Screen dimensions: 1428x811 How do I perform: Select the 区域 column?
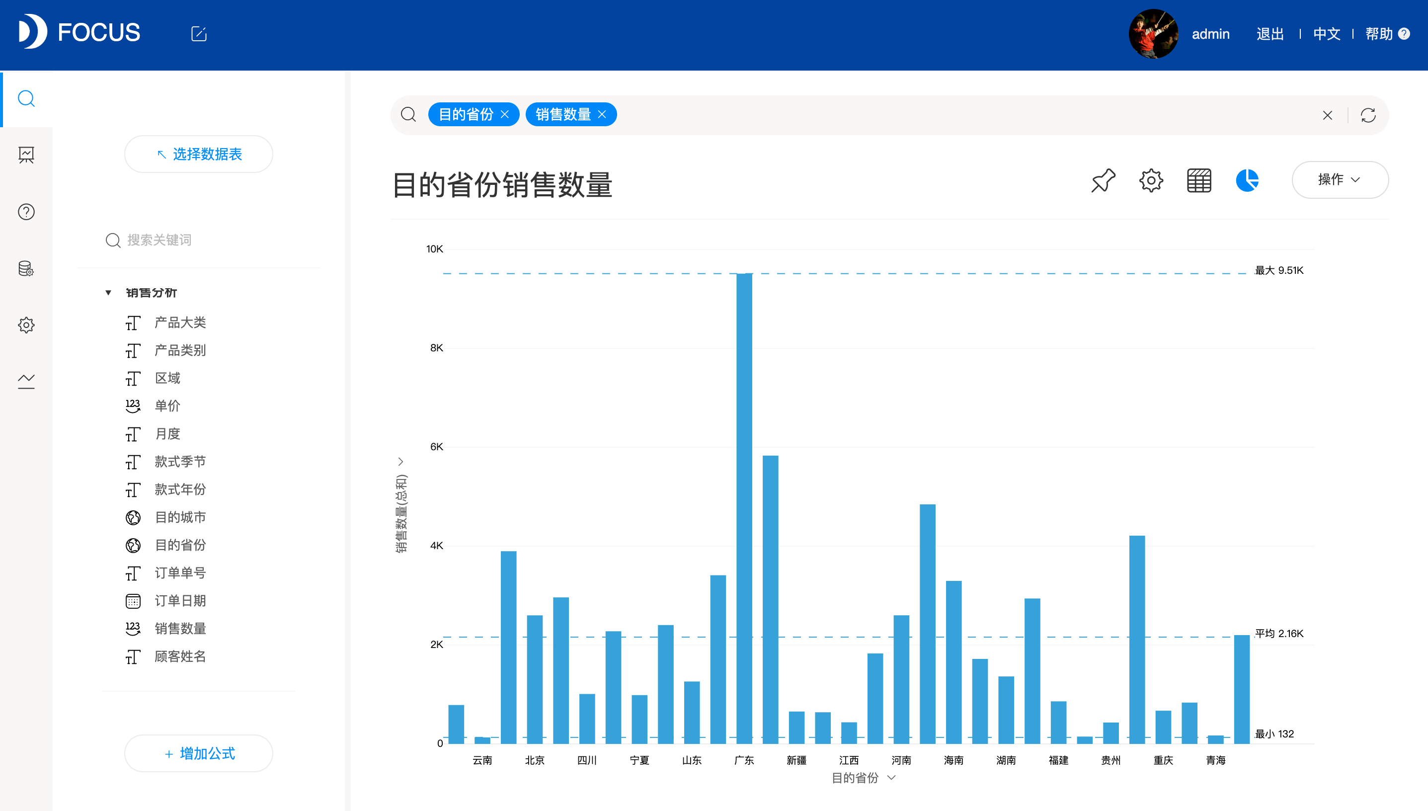click(x=167, y=378)
